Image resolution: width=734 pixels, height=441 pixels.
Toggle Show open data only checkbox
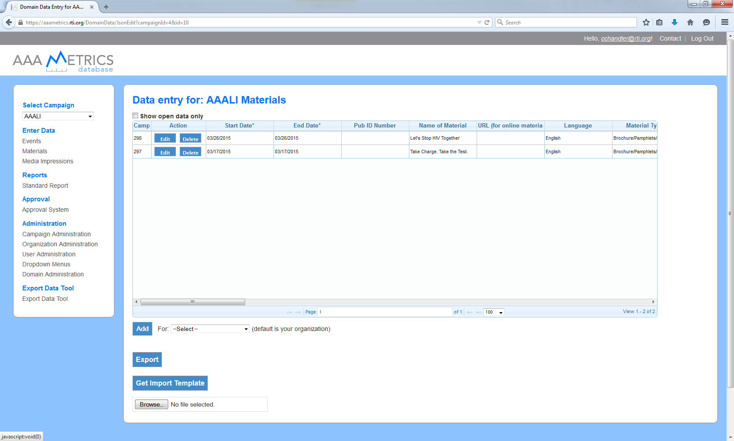(x=135, y=116)
